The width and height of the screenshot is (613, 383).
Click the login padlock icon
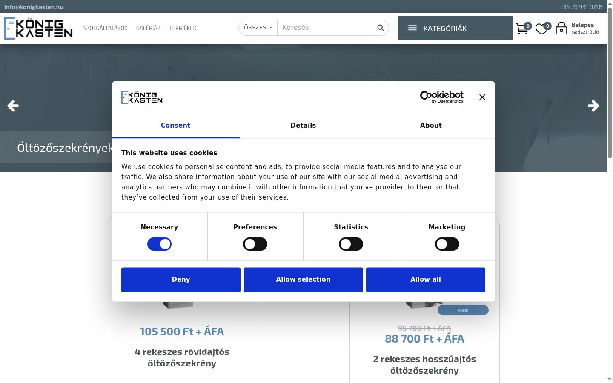pos(561,29)
